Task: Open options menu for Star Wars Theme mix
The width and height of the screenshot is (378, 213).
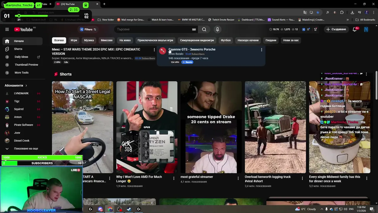Action: tap(154, 50)
